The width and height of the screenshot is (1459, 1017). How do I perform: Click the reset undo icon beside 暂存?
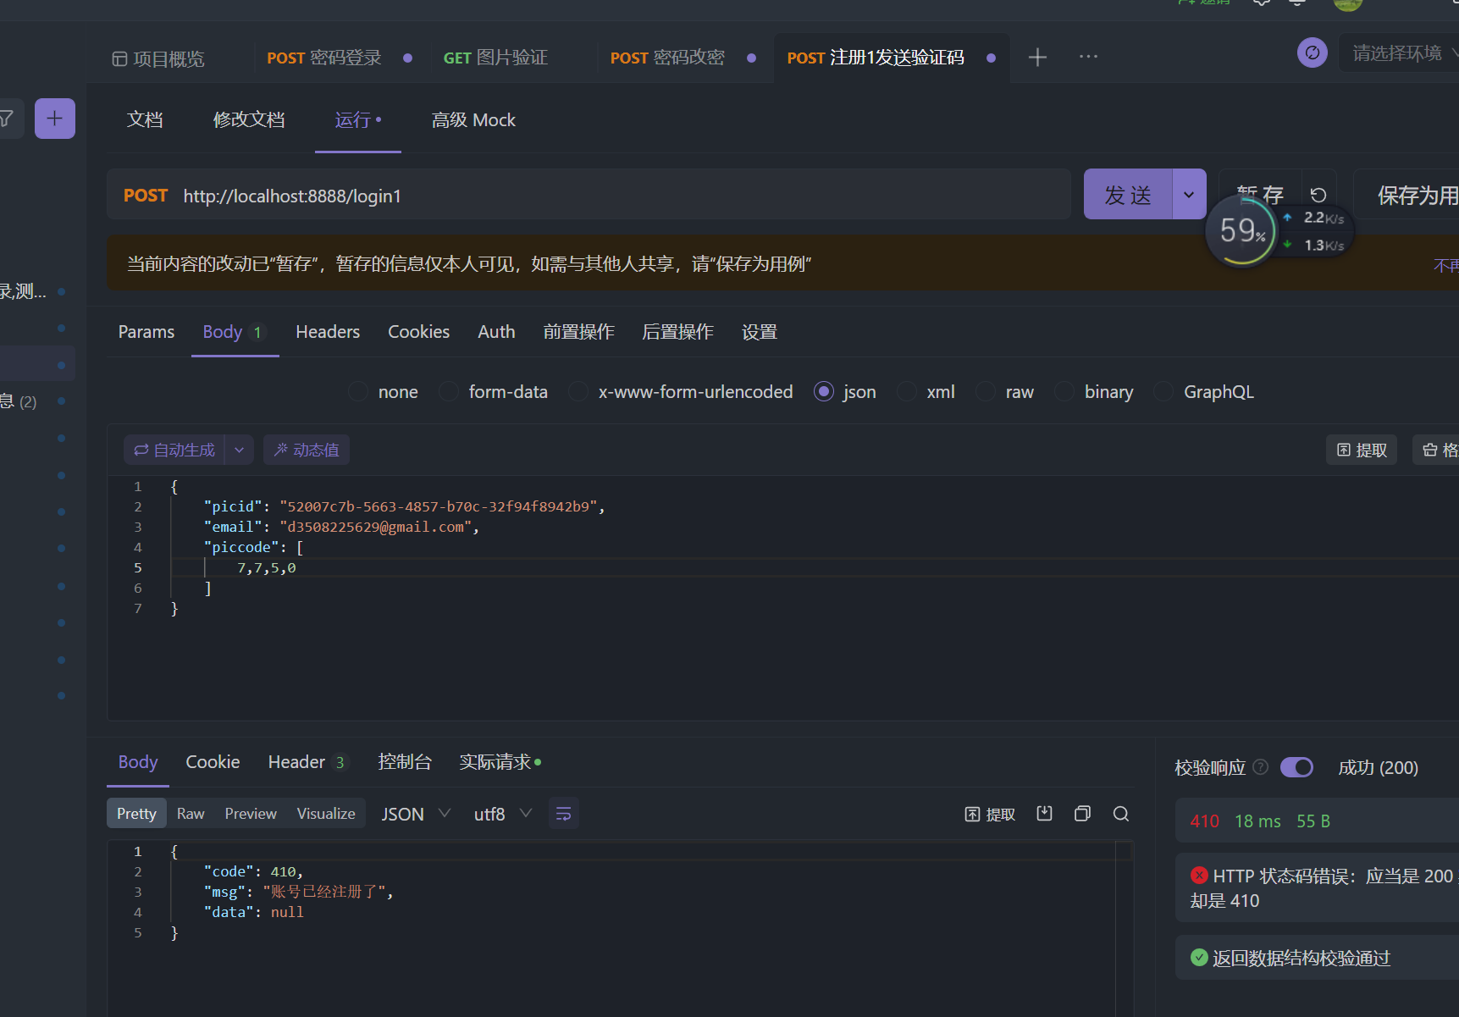[1318, 195]
